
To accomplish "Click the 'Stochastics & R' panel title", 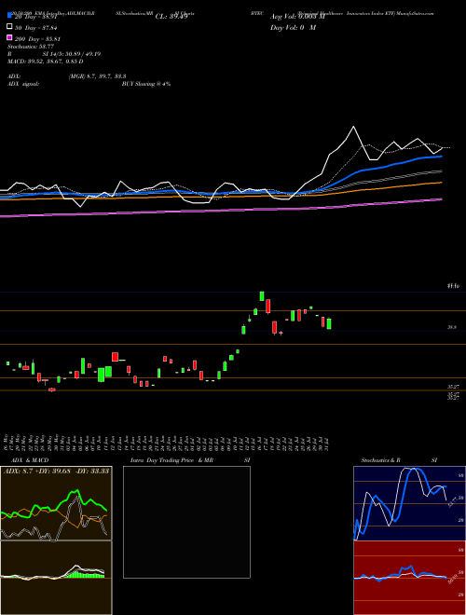I will tap(381, 460).
